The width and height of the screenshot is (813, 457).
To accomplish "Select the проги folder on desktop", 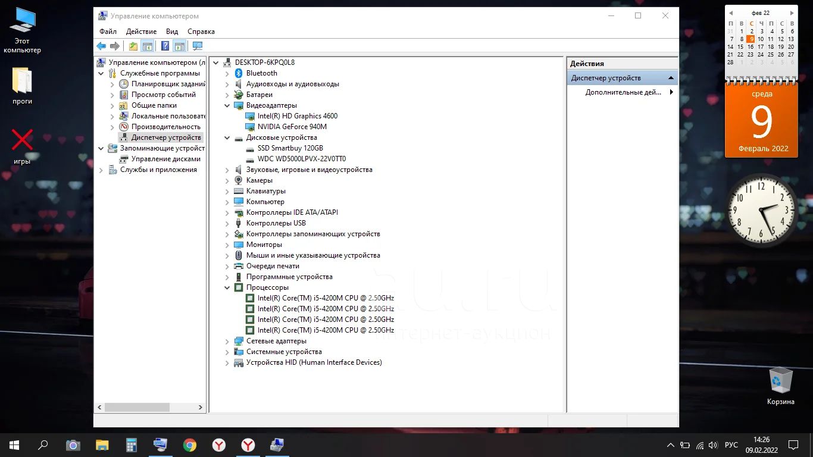I will coord(23,86).
